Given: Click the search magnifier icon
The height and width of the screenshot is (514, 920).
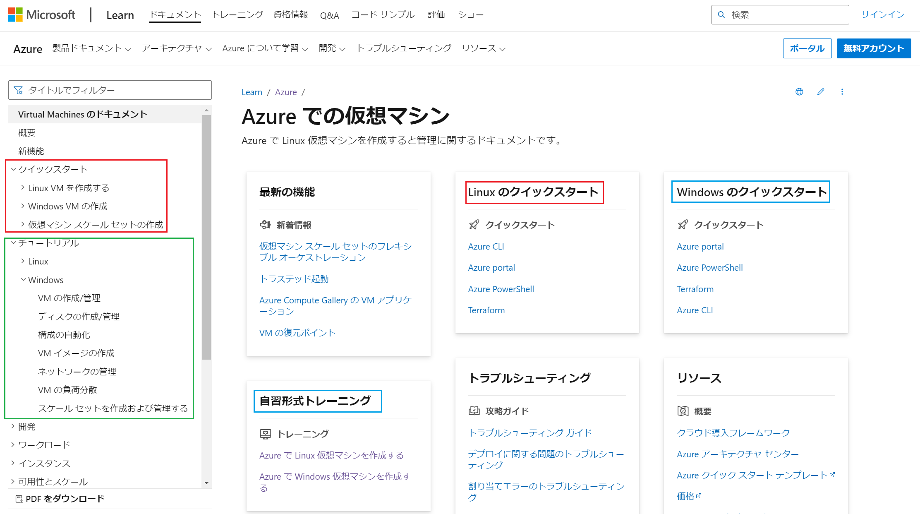Looking at the screenshot, I should 721,15.
